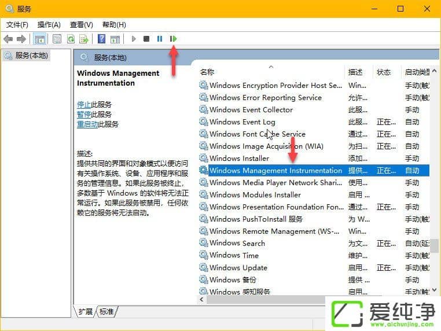
Task: Switch to the 标准 tab
Action: (x=107, y=311)
